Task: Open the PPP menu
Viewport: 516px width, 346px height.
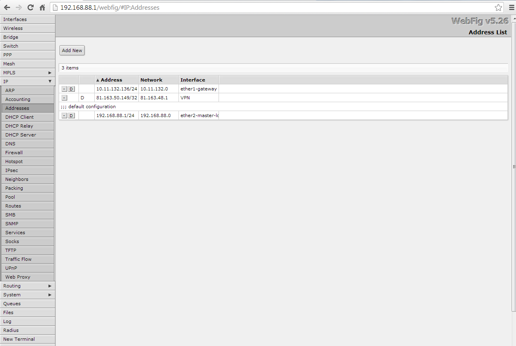Action: pos(28,55)
